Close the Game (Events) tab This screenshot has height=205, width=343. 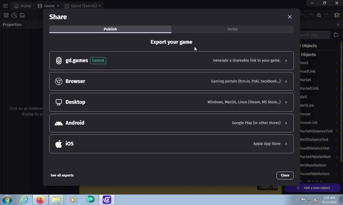[x=100, y=6]
